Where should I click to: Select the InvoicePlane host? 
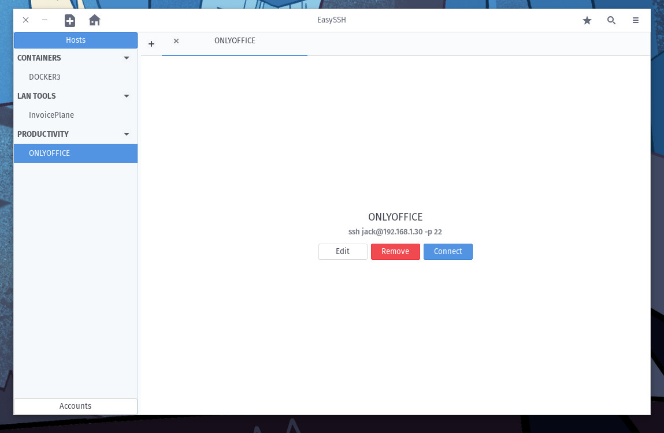click(51, 115)
